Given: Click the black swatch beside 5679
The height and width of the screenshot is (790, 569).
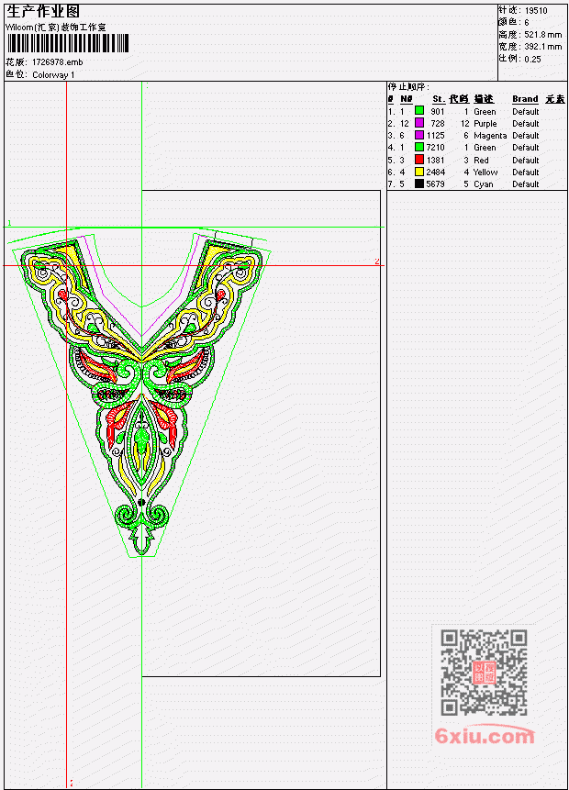Looking at the screenshot, I should pyautogui.click(x=418, y=184).
